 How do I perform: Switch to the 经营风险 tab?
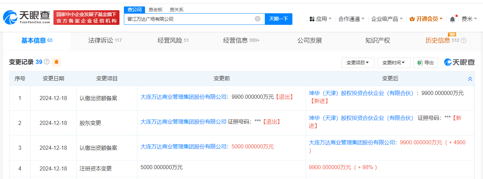[x=173, y=40]
